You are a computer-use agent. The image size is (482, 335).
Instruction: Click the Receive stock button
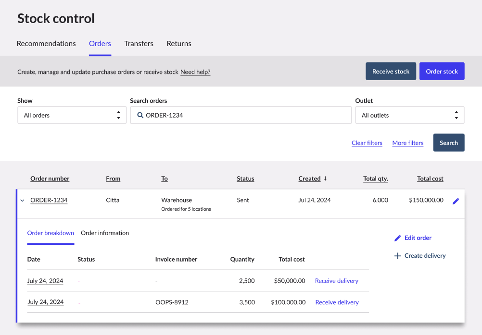click(x=391, y=72)
